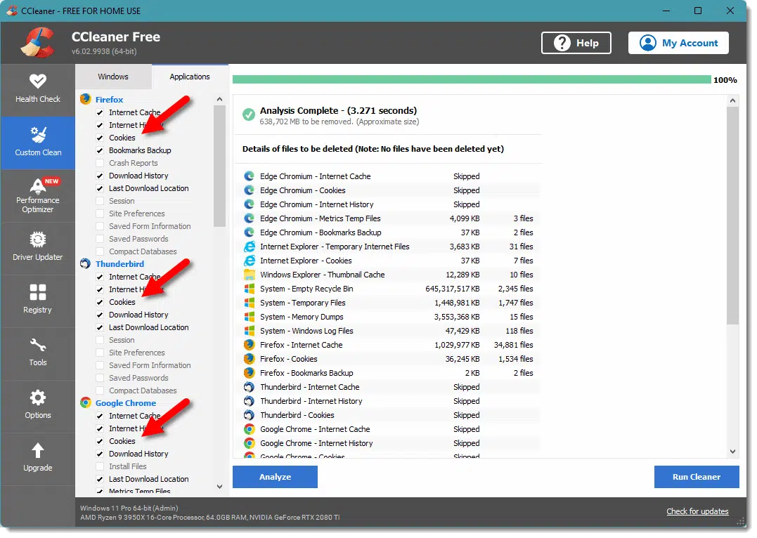Viewport: 757px width, 538px height.
Task: Uncheck Firefox Cookies checkbox
Action: pyautogui.click(x=100, y=138)
